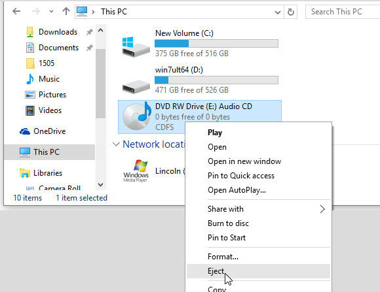Click the Network locations group header
The height and width of the screenshot is (292, 380).
[x=153, y=144]
